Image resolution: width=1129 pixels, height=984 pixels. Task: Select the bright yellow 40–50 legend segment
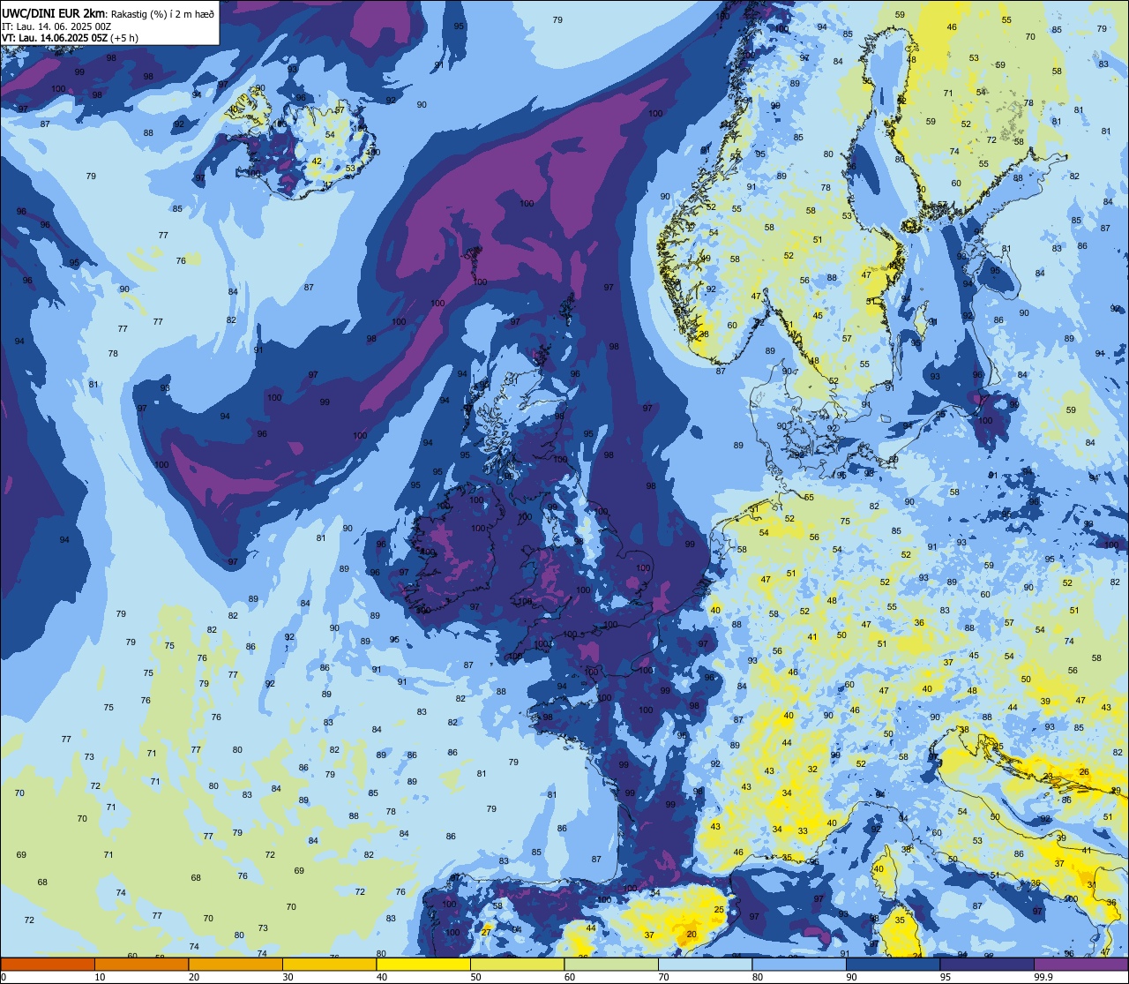click(x=423, y=964)
